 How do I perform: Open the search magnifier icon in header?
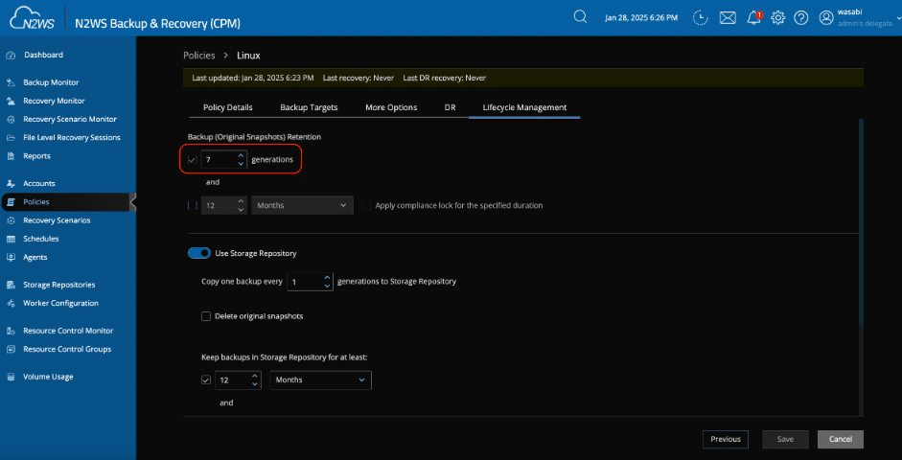pos(580,16)
